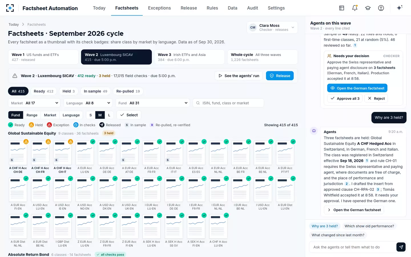Open the Fund All 31 dropdown

click(x=153, y=103)
